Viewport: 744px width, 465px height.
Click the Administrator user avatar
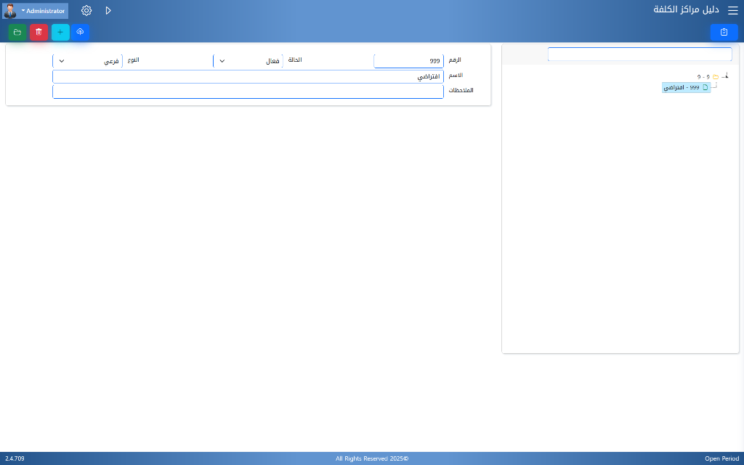tap(10, 11)
